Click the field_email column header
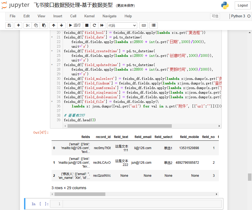The image size is (252, 210). point(143,137)
